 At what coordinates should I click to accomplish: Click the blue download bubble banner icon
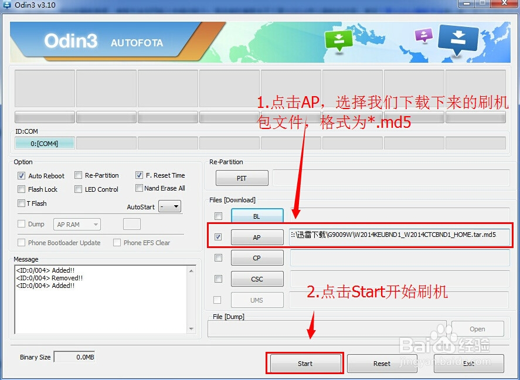(458, 39)
